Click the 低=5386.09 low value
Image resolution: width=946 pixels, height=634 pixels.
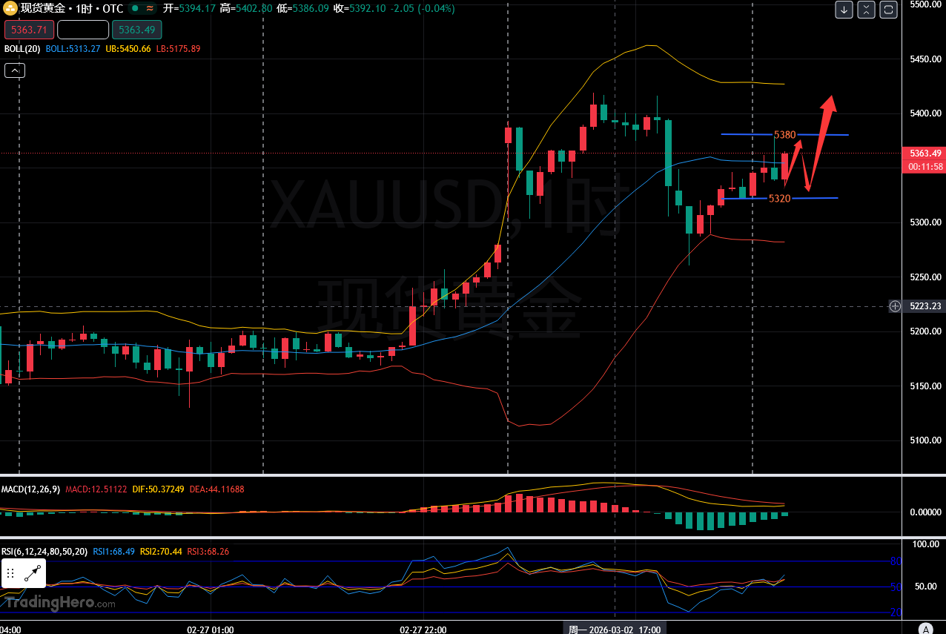point(302,9)
